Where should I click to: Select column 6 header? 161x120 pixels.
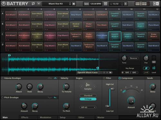80,9
